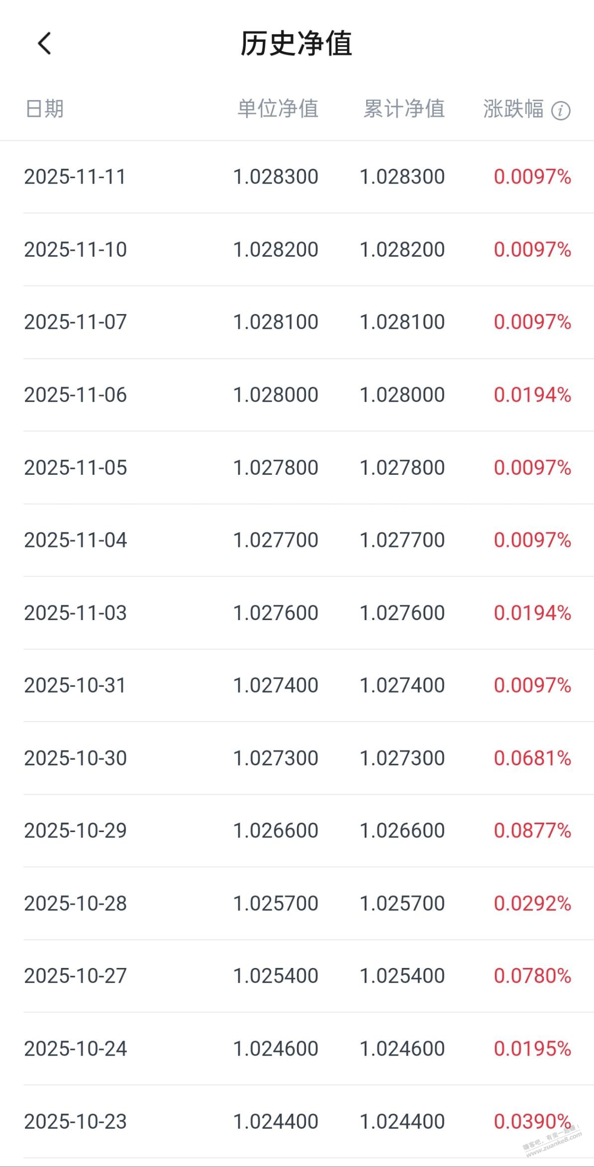
Task: Select the 2025-11-10 net value row
Action: click(75, 249)
